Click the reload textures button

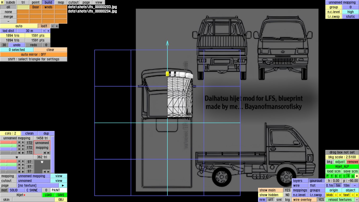tap(340, 200)
